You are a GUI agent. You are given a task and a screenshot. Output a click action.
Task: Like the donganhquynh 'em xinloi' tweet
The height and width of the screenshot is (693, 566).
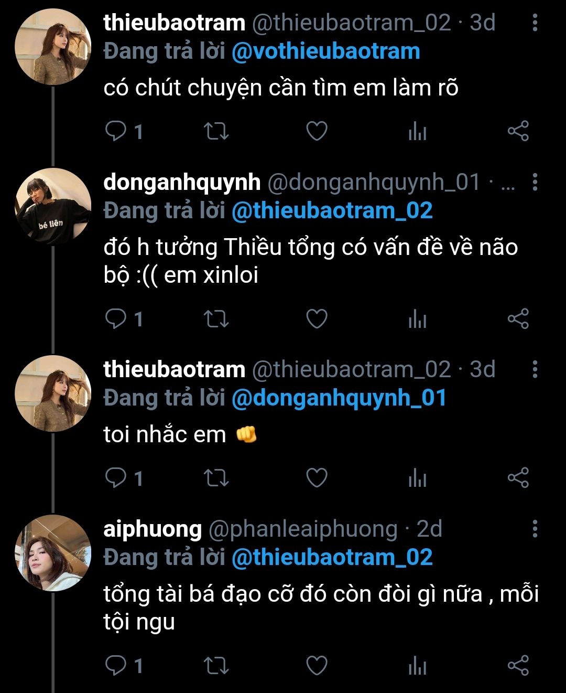(x=317, y=319)
